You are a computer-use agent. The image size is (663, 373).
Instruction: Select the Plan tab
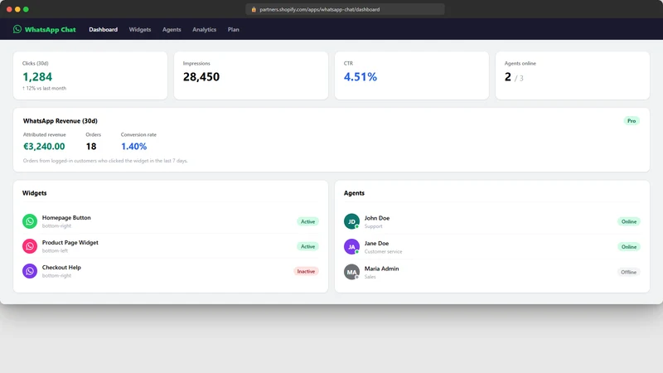tap(234, 30)
